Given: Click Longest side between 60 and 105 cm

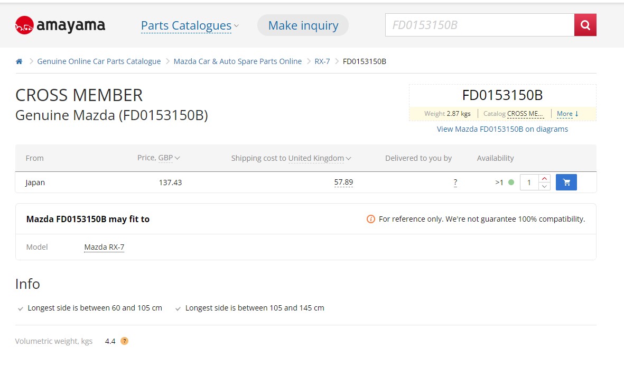Looking at the screenshot, I should pos(95,308).
